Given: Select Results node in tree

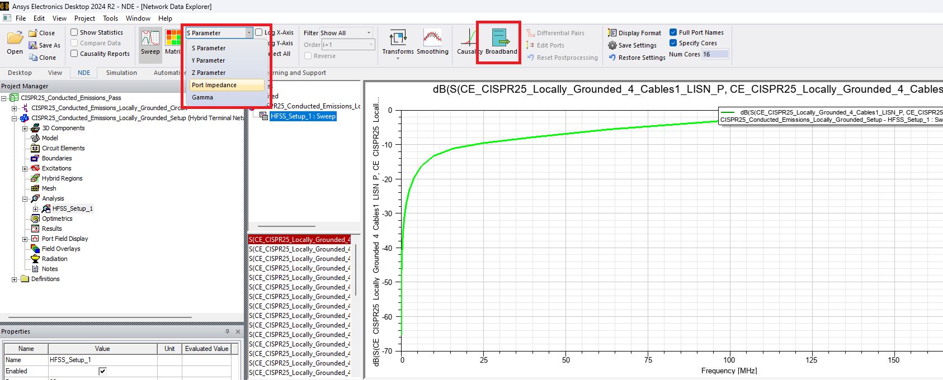Looking at the screenshot, I should [52, 229].
